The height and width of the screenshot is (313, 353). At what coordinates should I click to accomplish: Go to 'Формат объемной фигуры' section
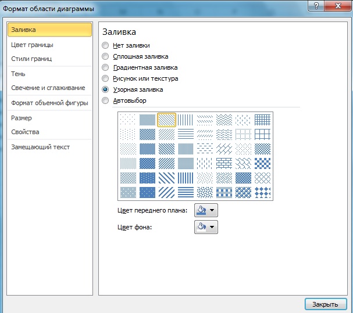[x=49, y=103]
